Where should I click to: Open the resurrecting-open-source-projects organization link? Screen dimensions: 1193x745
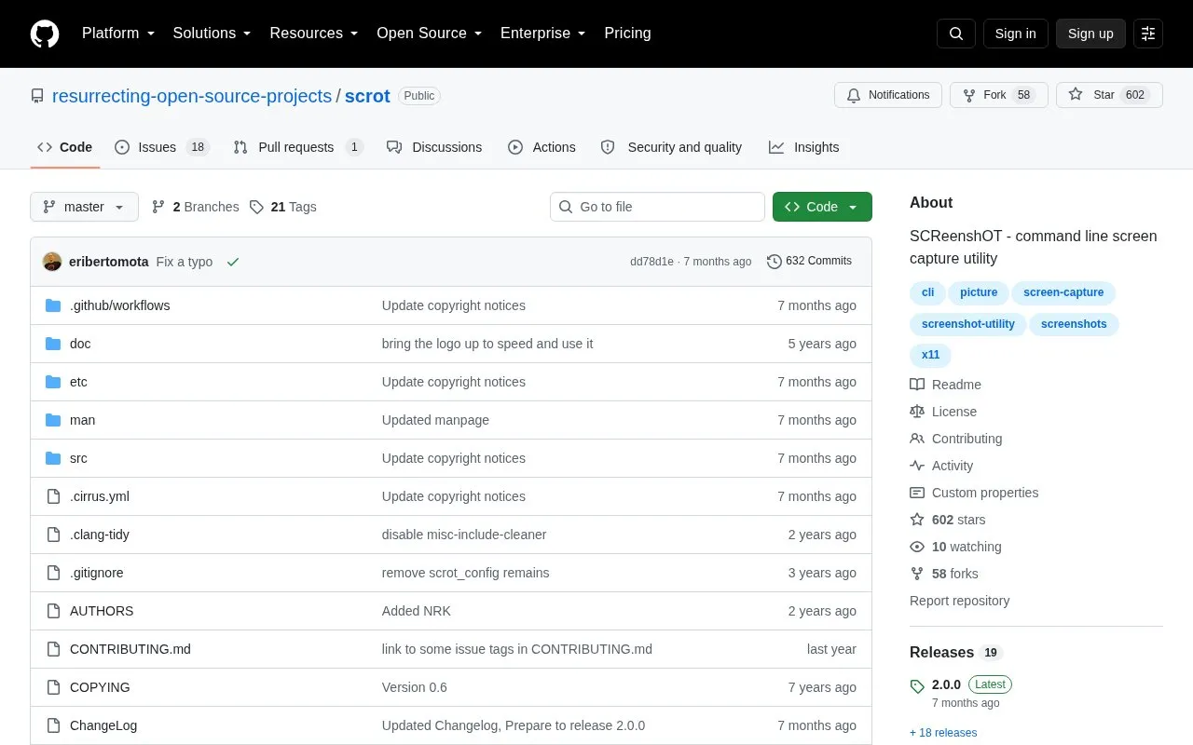tap(192, 96)
